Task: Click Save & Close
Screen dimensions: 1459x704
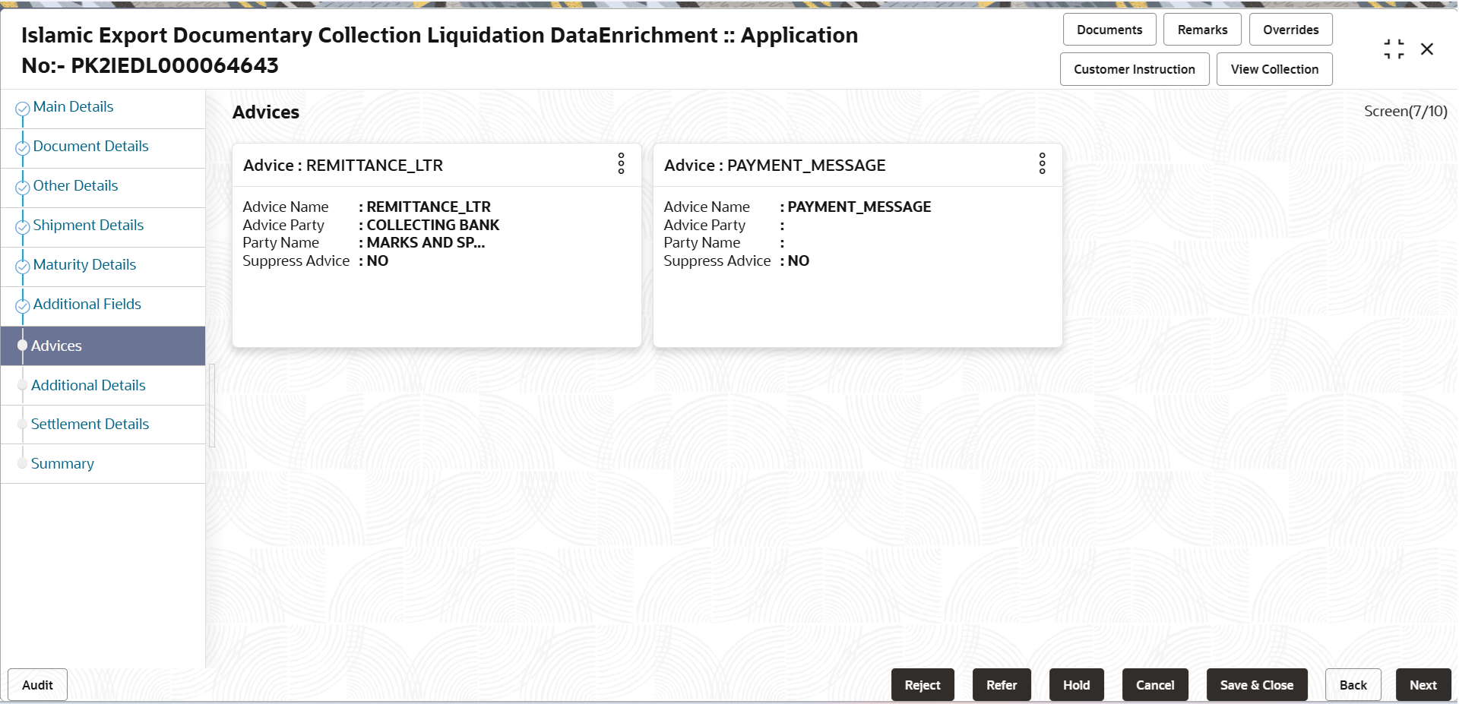Action: 1257,685
